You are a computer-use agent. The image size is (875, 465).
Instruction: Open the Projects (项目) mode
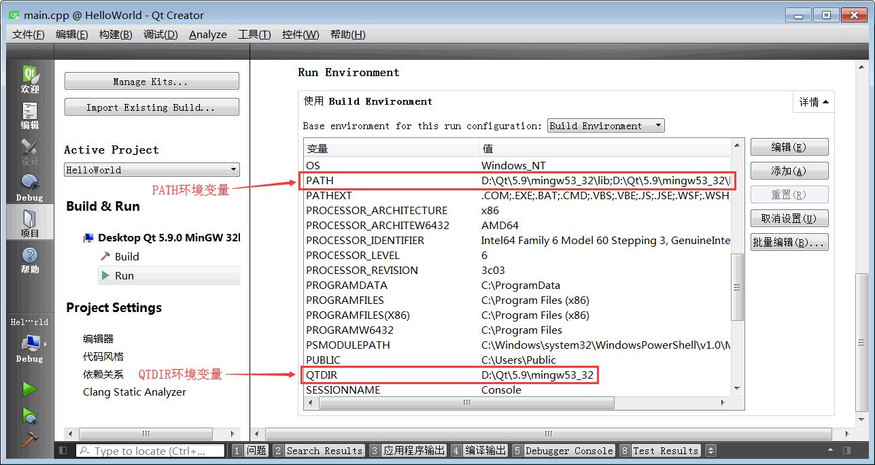click(30, 224)
